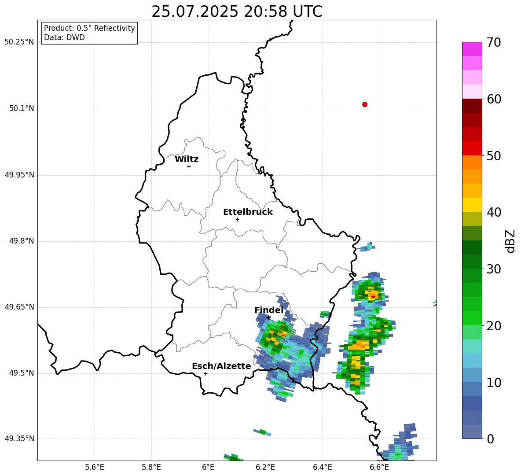Click the 50.1°N latitude label
This screenshot has height=476, width=521.
coord(22,108)
